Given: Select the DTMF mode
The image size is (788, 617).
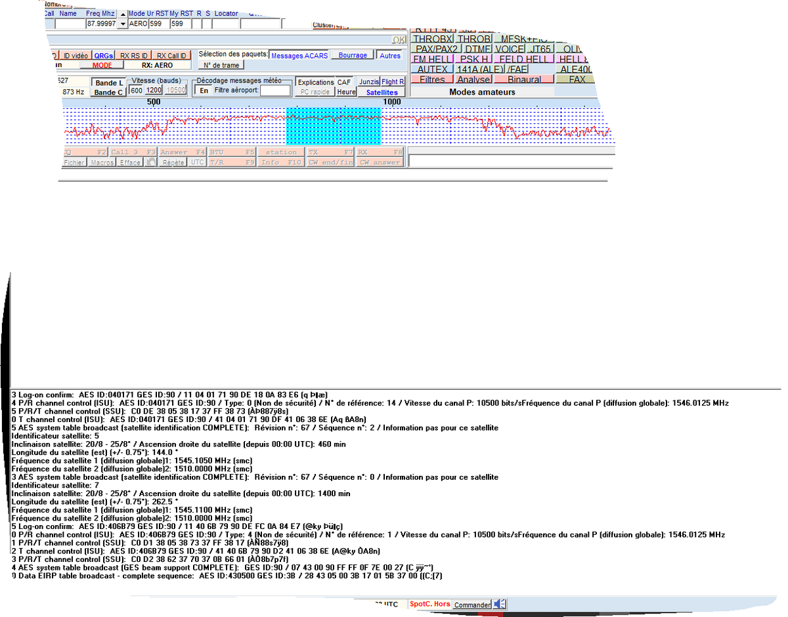Looking at the screenshot, I should click(477, 49).
